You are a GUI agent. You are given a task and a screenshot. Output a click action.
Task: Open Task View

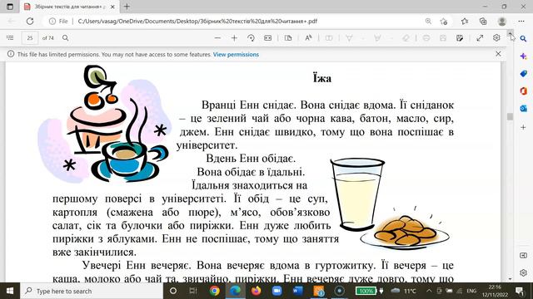point(193,291)
